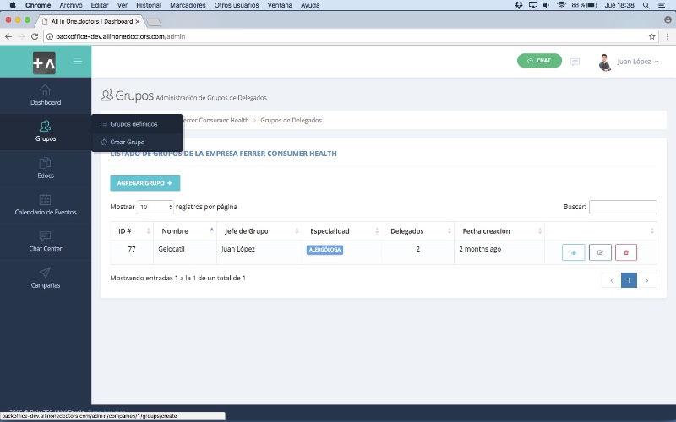Edit the Gelocatil group with pencil icon

click(x=600, y=252)
